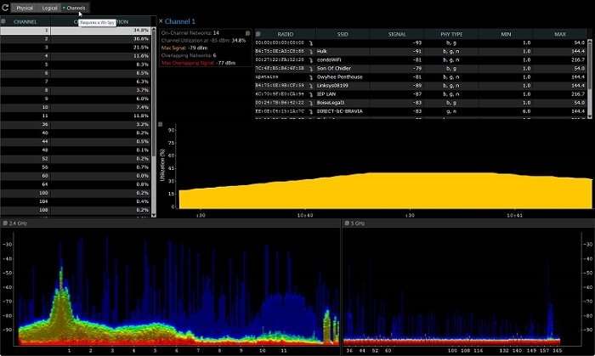Click the channel list vertical scrollbar
595x356 pixels.
(154, 119)
